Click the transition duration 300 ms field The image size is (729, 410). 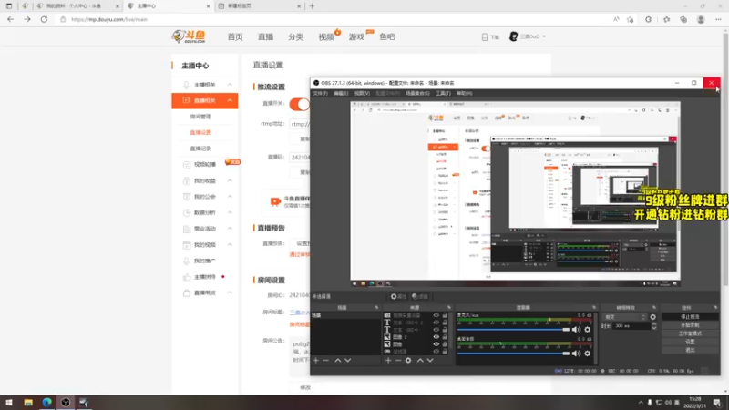[x=631, y=326]
